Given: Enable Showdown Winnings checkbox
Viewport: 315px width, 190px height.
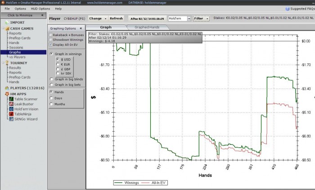Looking at the screenshot, I should click(x=50, y=40).
